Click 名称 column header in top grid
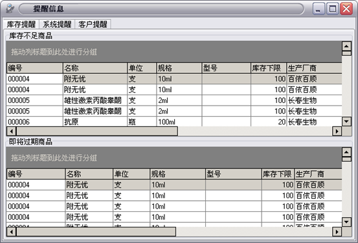This screenshot has width=358, height=243. [x=95, y=68]
